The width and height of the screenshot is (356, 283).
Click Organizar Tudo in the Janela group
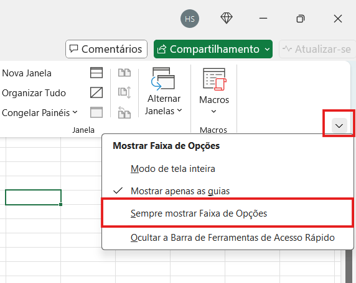[34, 93]
